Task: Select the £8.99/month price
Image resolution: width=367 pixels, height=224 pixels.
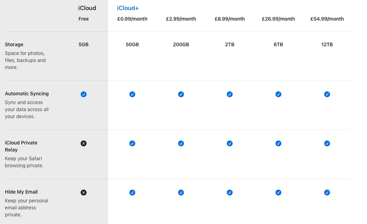Action: [230, 19]
